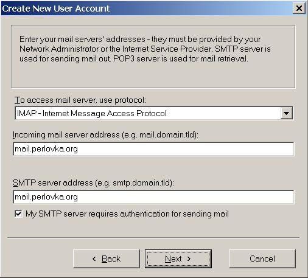Activate the 'Incoming mail server address' label
The height and width of the screenshot is (278, 308).
point(105,135)
